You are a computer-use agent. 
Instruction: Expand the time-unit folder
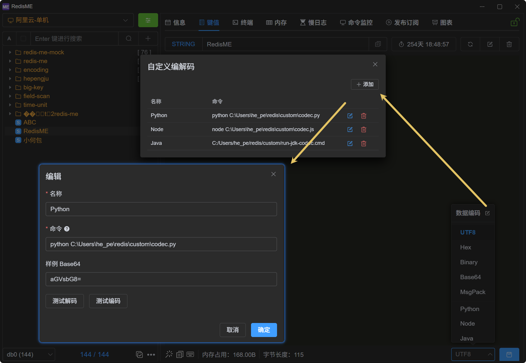click(x=10, y=105)
